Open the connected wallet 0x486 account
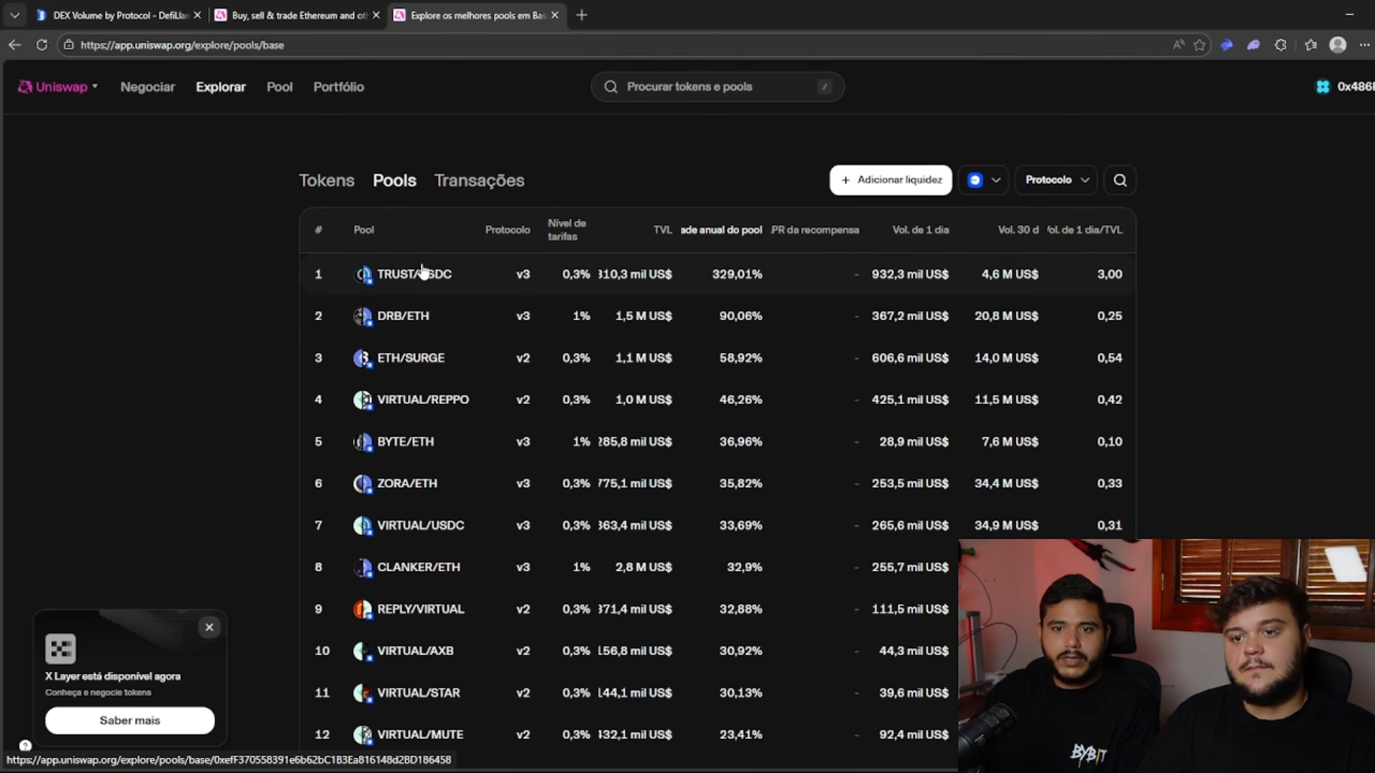The image size is (1375, 773). coord(1345,86)
